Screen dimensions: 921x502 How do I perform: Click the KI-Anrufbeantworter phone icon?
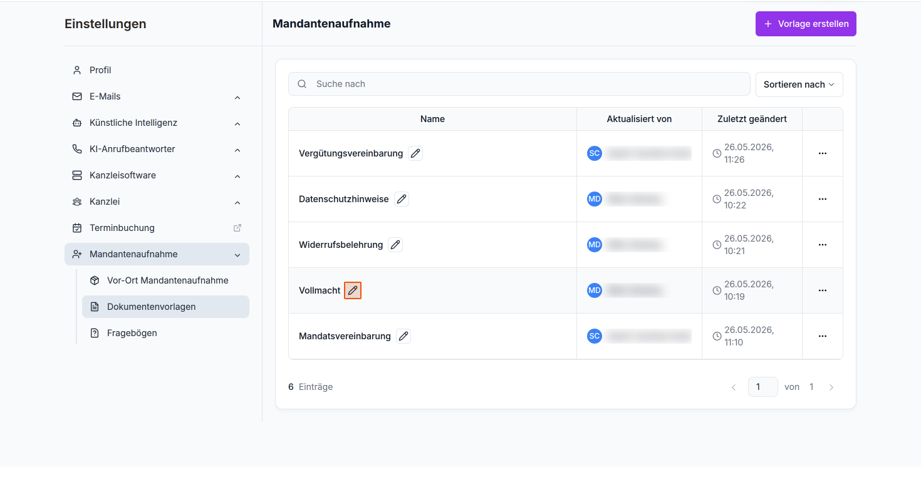pyautogui.click(x=77, y=149)
